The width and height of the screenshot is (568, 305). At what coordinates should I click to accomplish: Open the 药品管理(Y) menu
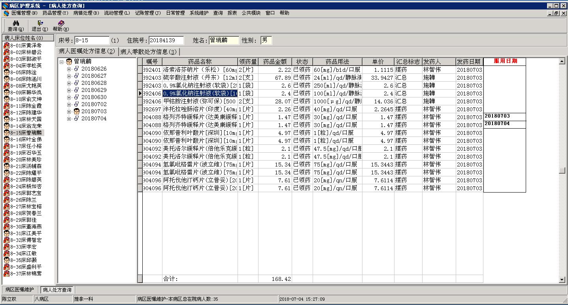click(x=55, y=13)
